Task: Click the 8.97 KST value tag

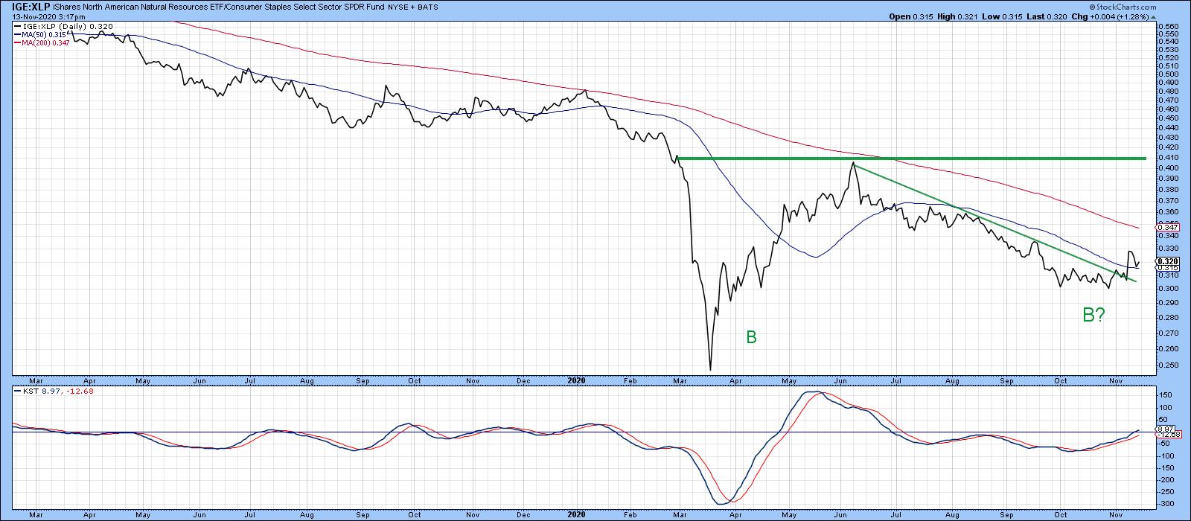Action: click(x=1165, y=429)
